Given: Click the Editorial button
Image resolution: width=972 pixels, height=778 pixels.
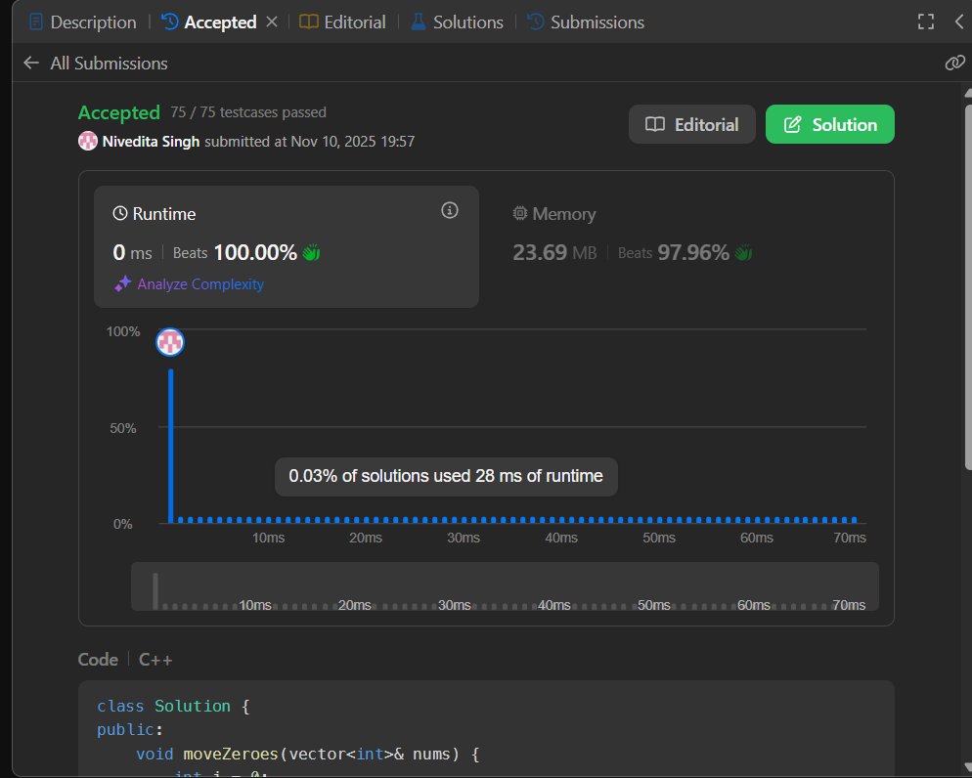Looking at the screenshot, I should [691, 124].
